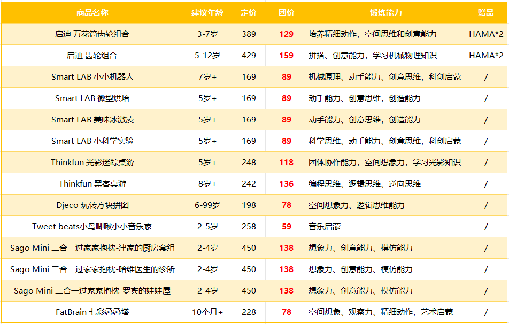Select the 赠品 column header
This screenshot has height=324, width=509.
pos(485,13)
